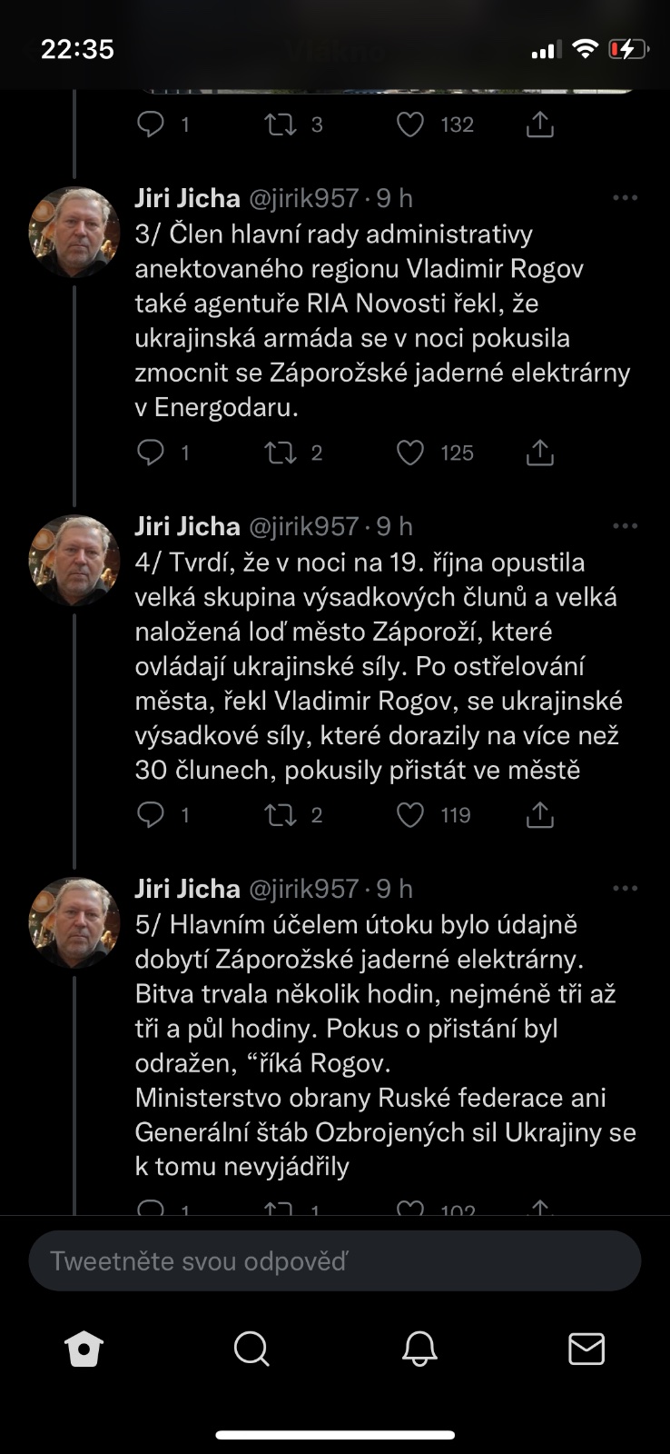The height and width of the screenshot is (1454, 670).
Task: Tap the reply field 'Tweetněte svou odpověď'
Action: [x=335, y=1261]
